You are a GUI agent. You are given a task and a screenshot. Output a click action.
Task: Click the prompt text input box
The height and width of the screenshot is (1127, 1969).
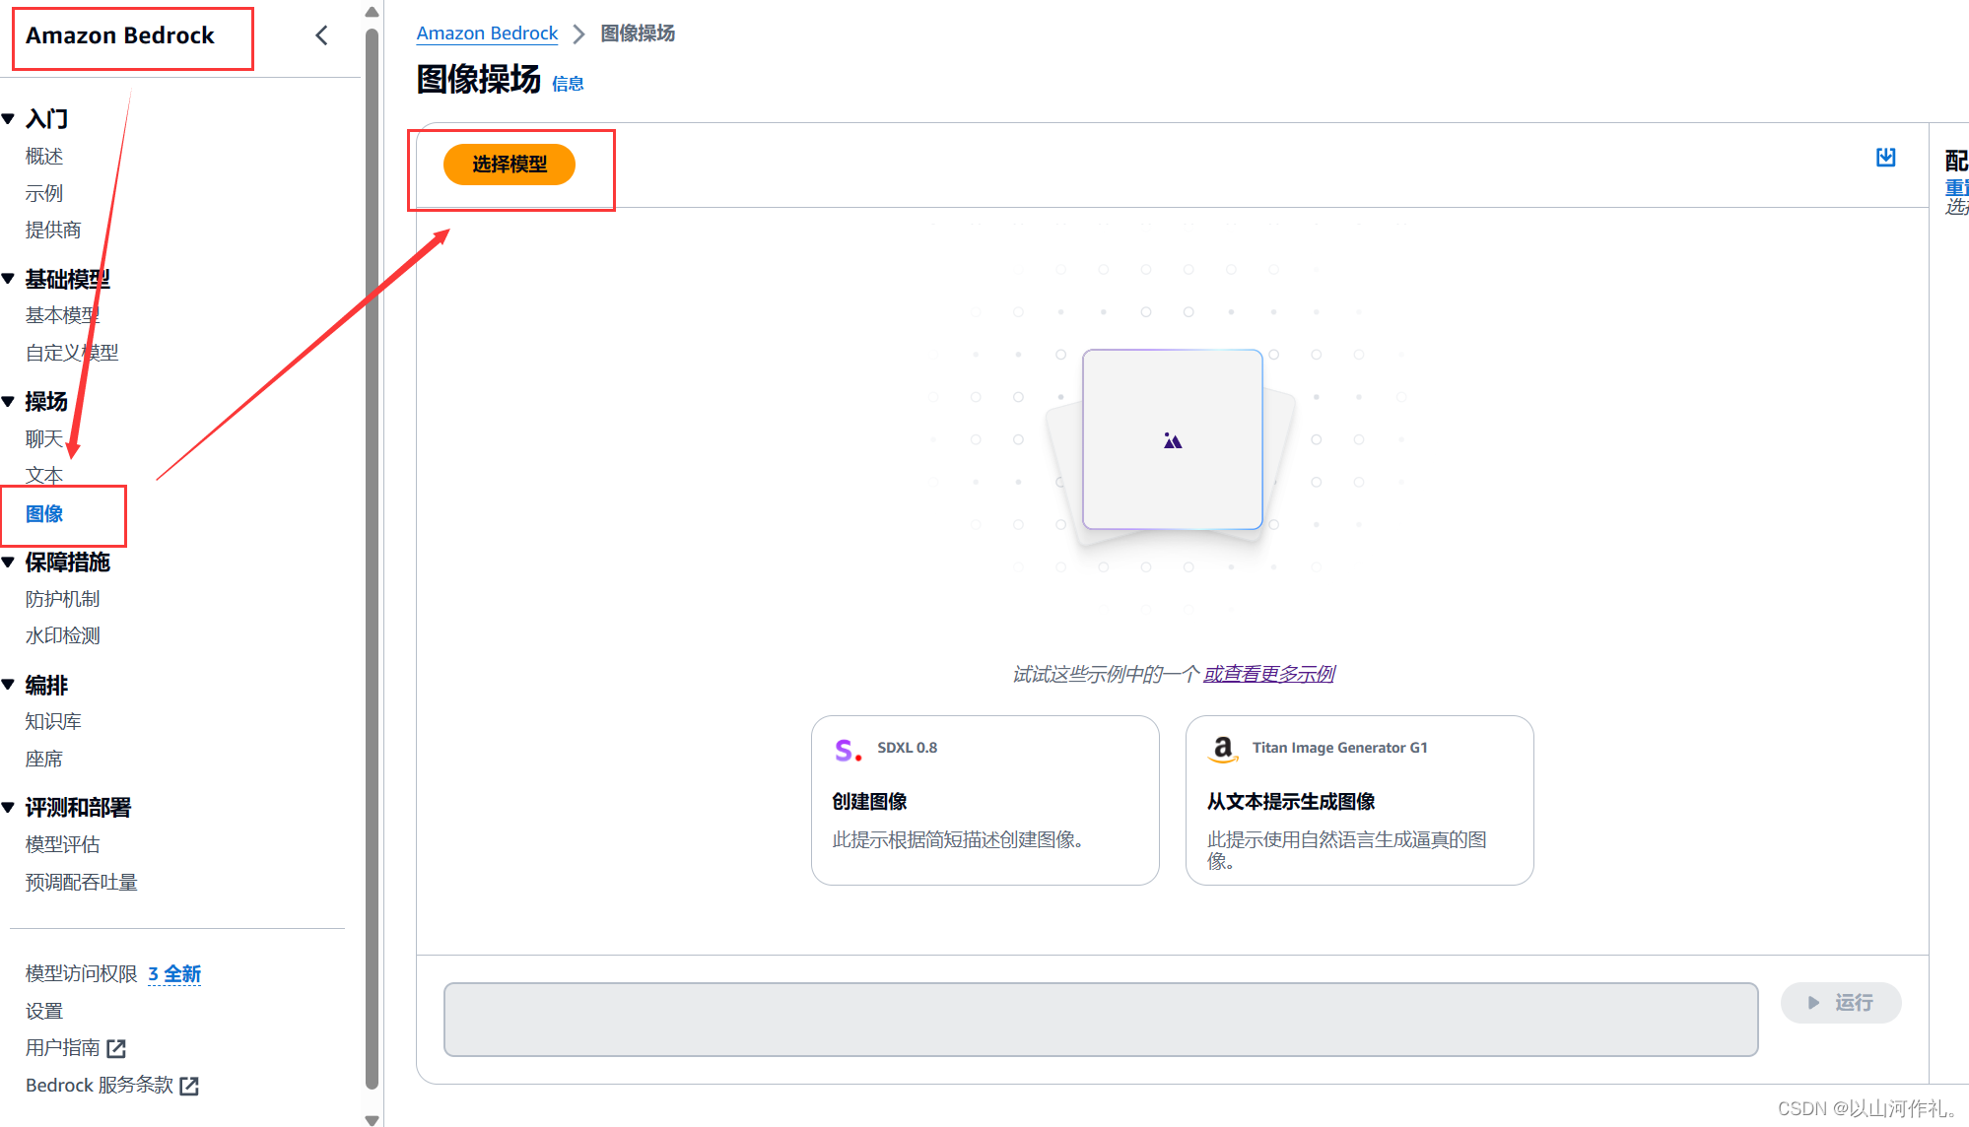(1100, 1019)
